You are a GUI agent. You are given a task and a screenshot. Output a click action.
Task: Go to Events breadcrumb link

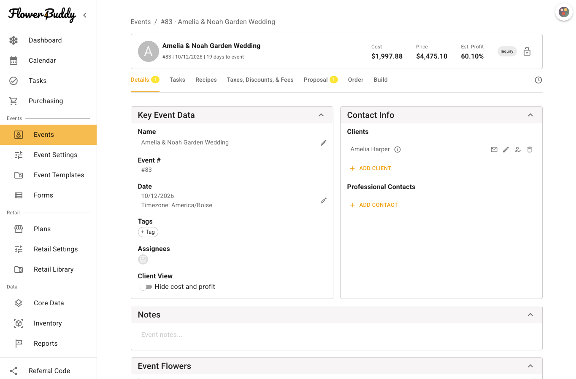(141, 22)
